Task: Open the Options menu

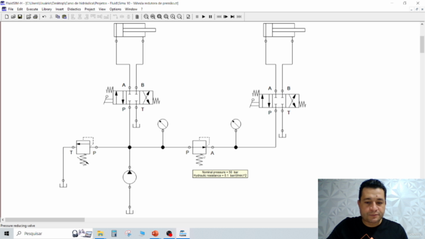Action: pos(115,9)
